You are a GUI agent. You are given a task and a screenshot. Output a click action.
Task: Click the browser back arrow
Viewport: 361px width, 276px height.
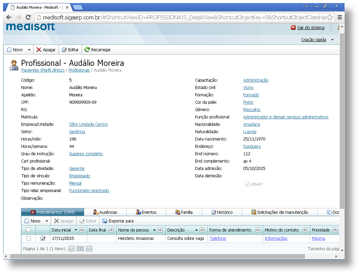[x=9, y=17]
